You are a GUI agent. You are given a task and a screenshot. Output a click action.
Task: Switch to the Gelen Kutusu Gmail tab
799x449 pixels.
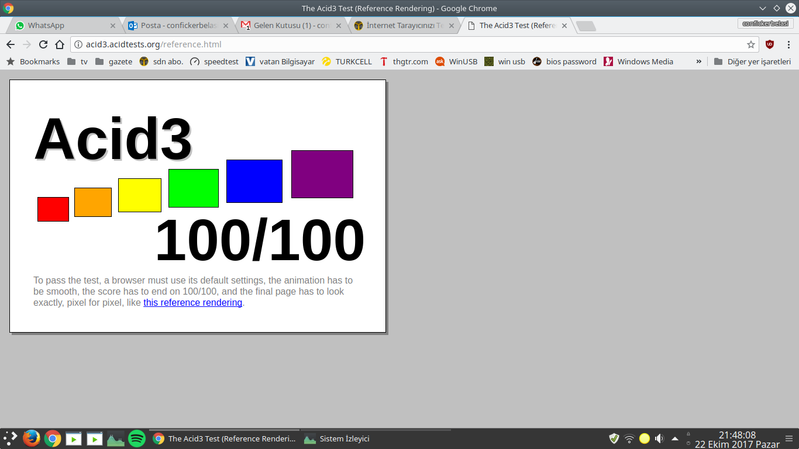click(x=292, y=26)
